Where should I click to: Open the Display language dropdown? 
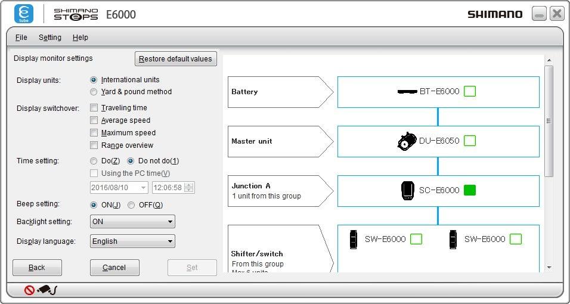point(132,241)
